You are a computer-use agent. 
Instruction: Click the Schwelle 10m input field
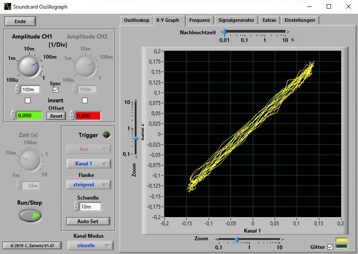90,207
